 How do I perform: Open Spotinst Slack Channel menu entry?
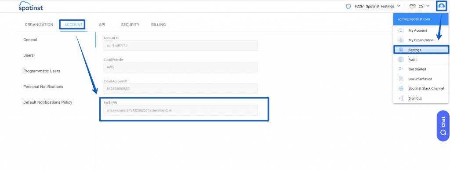[x=421, y=89]
